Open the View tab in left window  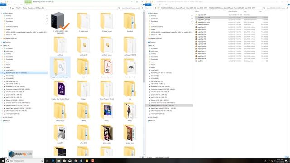(22, 5)
